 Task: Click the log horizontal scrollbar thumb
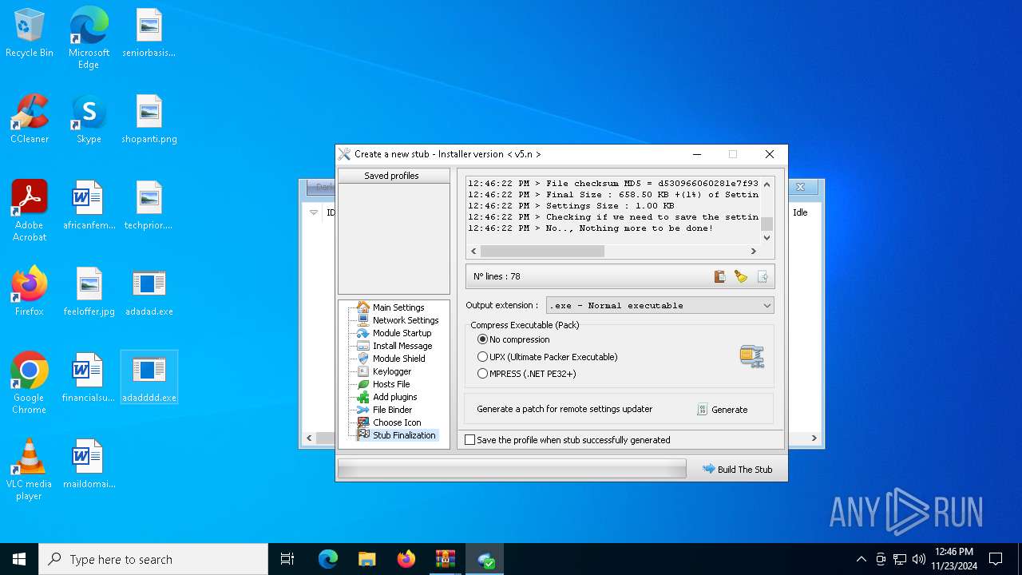pyautogui.click(x=542, y=251)
